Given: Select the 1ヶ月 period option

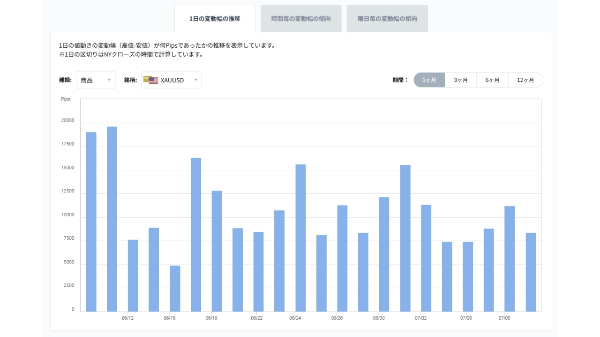Looking at the screenshot, I should point(429,80).
